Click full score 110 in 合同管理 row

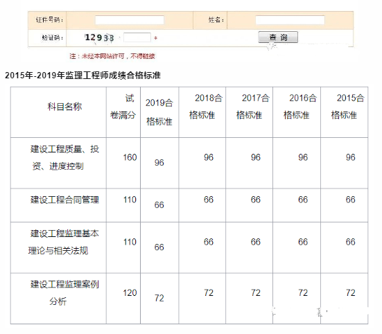[130, 200]
